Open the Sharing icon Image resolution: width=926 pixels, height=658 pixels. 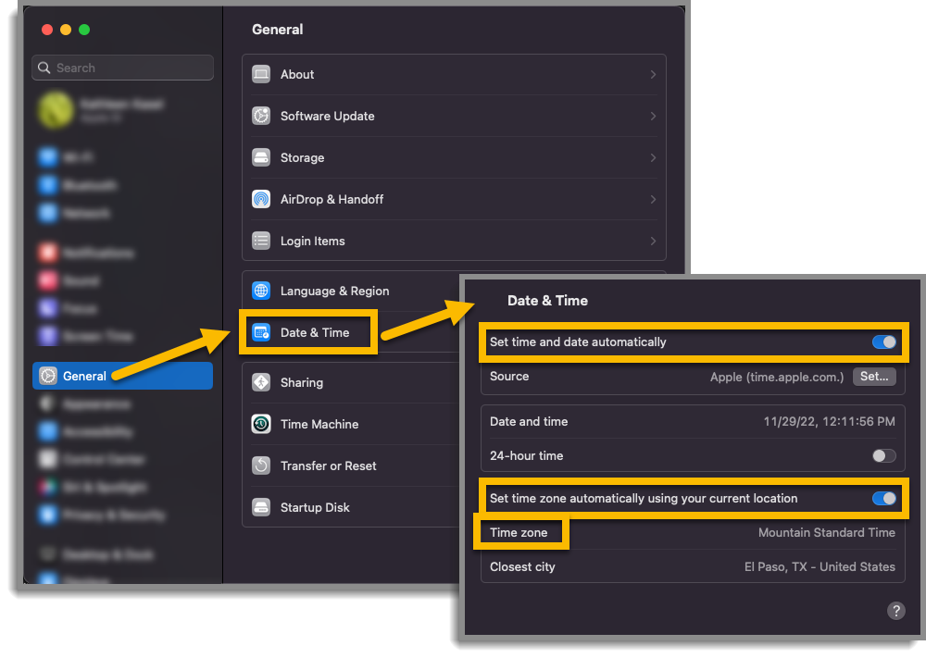click(261, 382)
